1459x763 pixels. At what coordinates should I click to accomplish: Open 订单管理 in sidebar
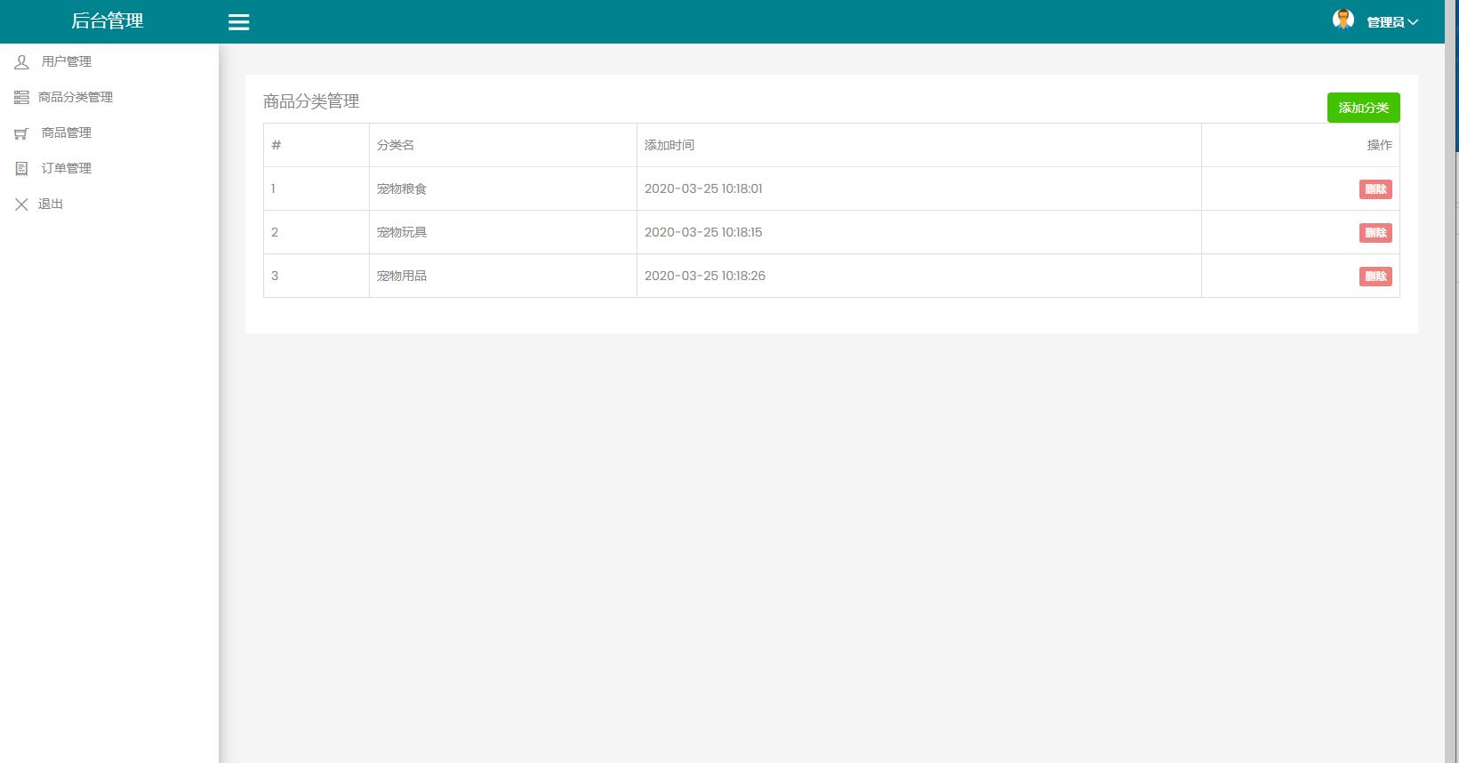(x=67, y=169)
